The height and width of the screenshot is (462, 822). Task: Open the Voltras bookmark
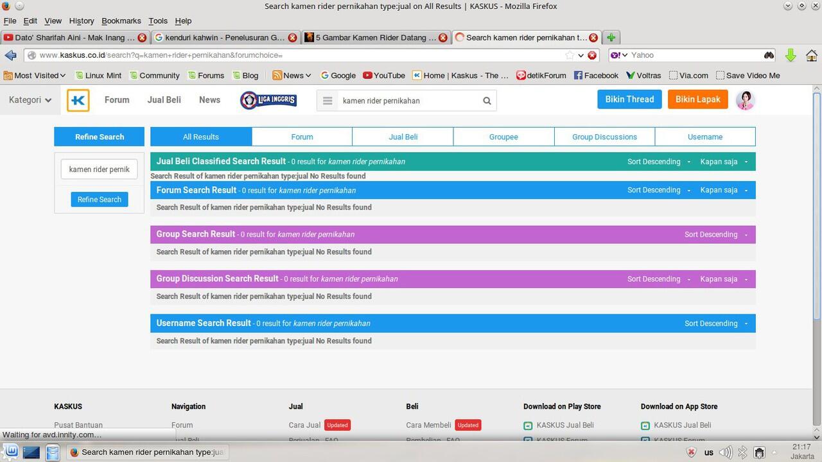click(643, 75)
